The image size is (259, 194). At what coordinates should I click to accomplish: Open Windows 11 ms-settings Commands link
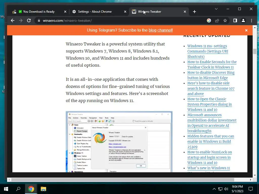(208, 51)
